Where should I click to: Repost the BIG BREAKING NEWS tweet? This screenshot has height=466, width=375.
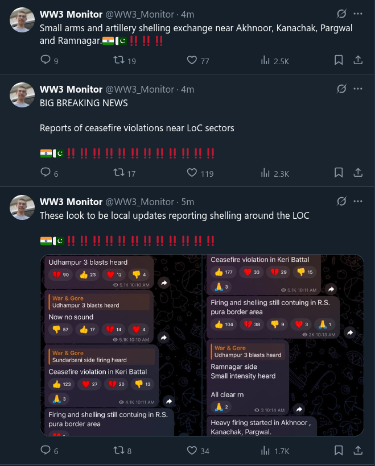click(x=119, y=173)
